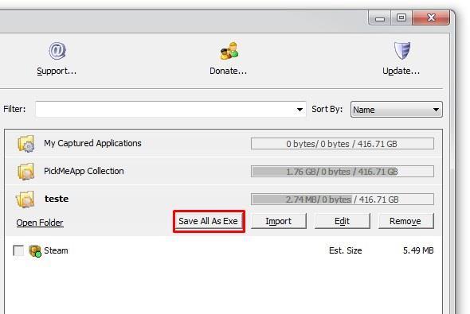Open the Open Folder link
Viewport: 470px width, 314px height.
coord(40,223)
